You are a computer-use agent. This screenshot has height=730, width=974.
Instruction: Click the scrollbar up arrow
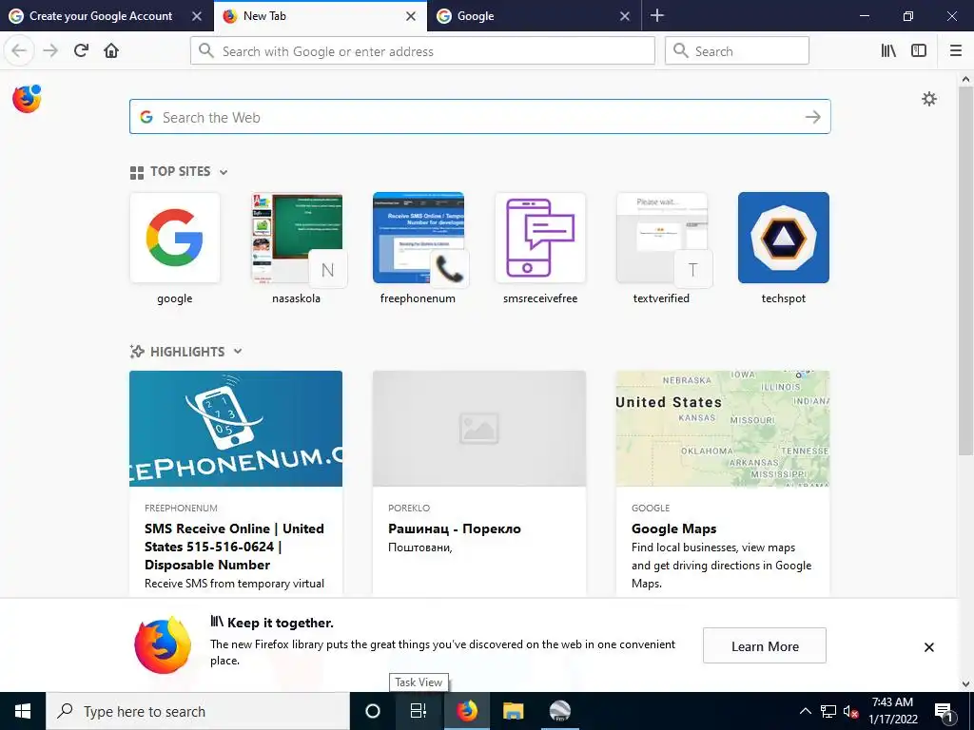(x=965, y=79)
